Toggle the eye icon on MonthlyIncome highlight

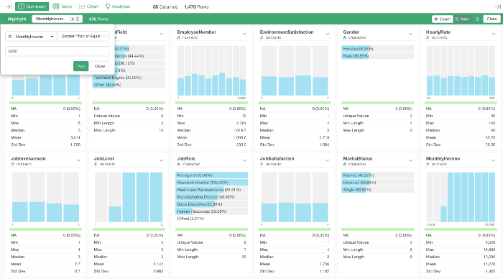[72, 19]
